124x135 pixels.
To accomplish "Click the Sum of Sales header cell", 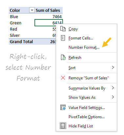I will tap(49, 10).
